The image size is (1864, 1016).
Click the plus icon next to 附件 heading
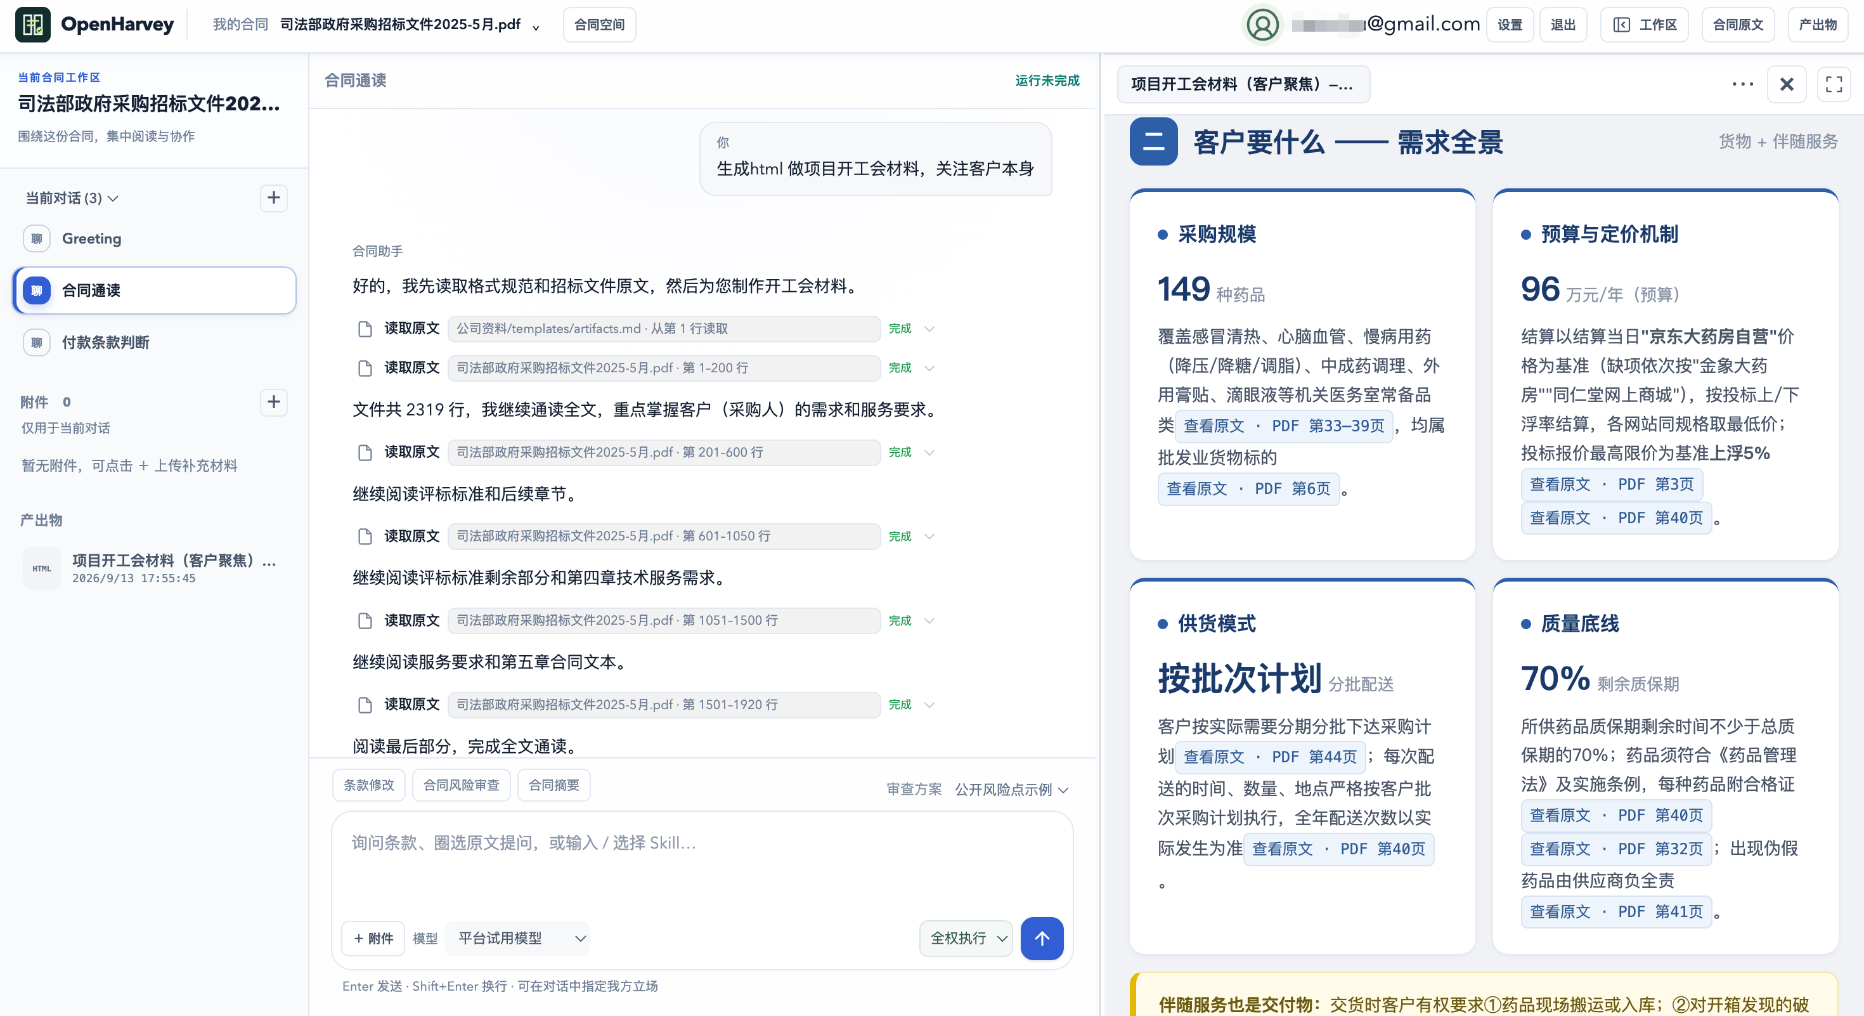[x=273, y=401]
